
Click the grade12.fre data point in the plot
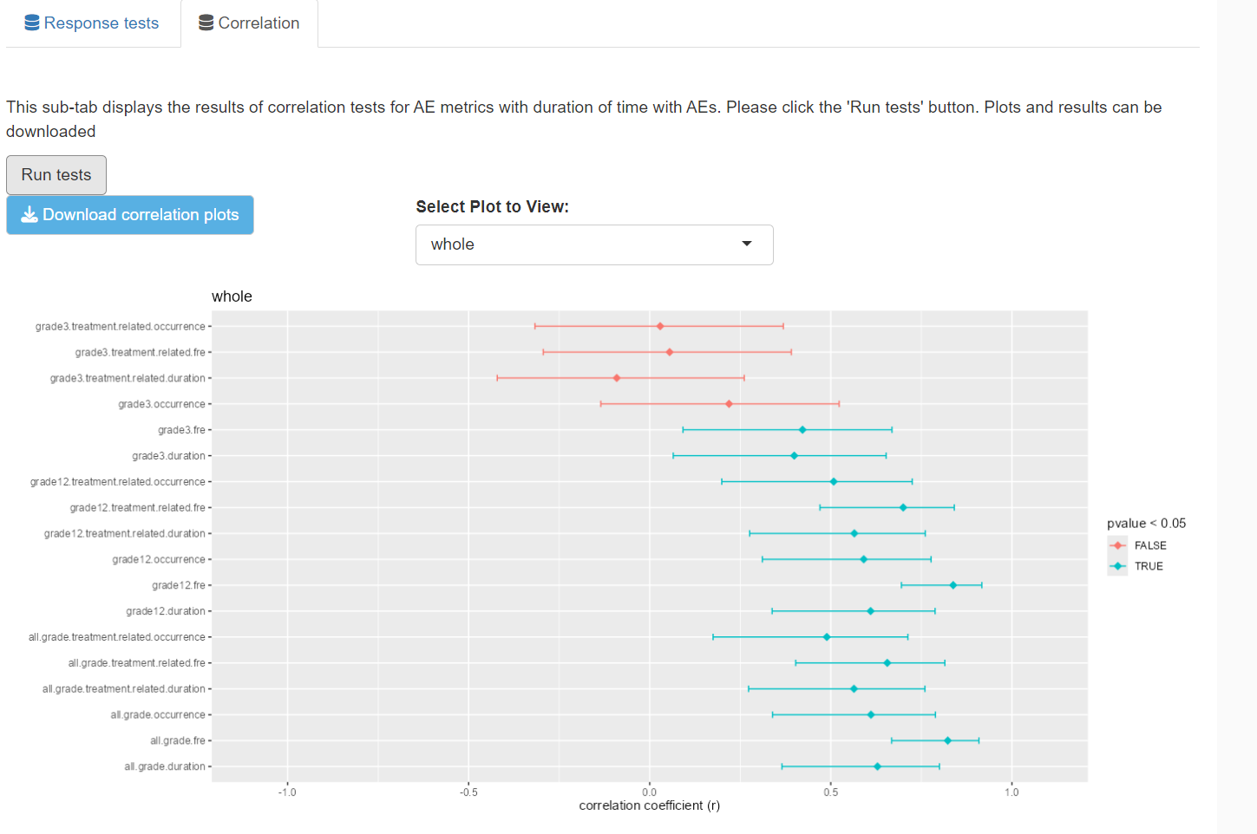953,585
